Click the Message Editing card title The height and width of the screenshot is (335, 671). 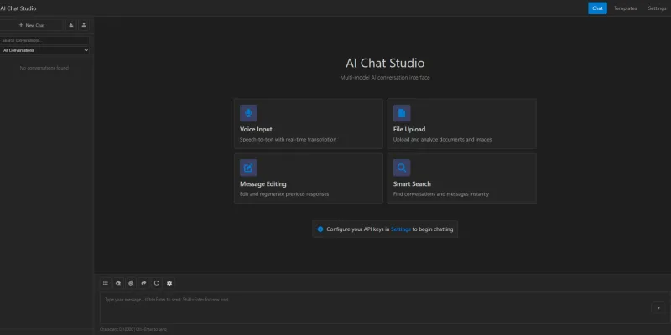263,184
